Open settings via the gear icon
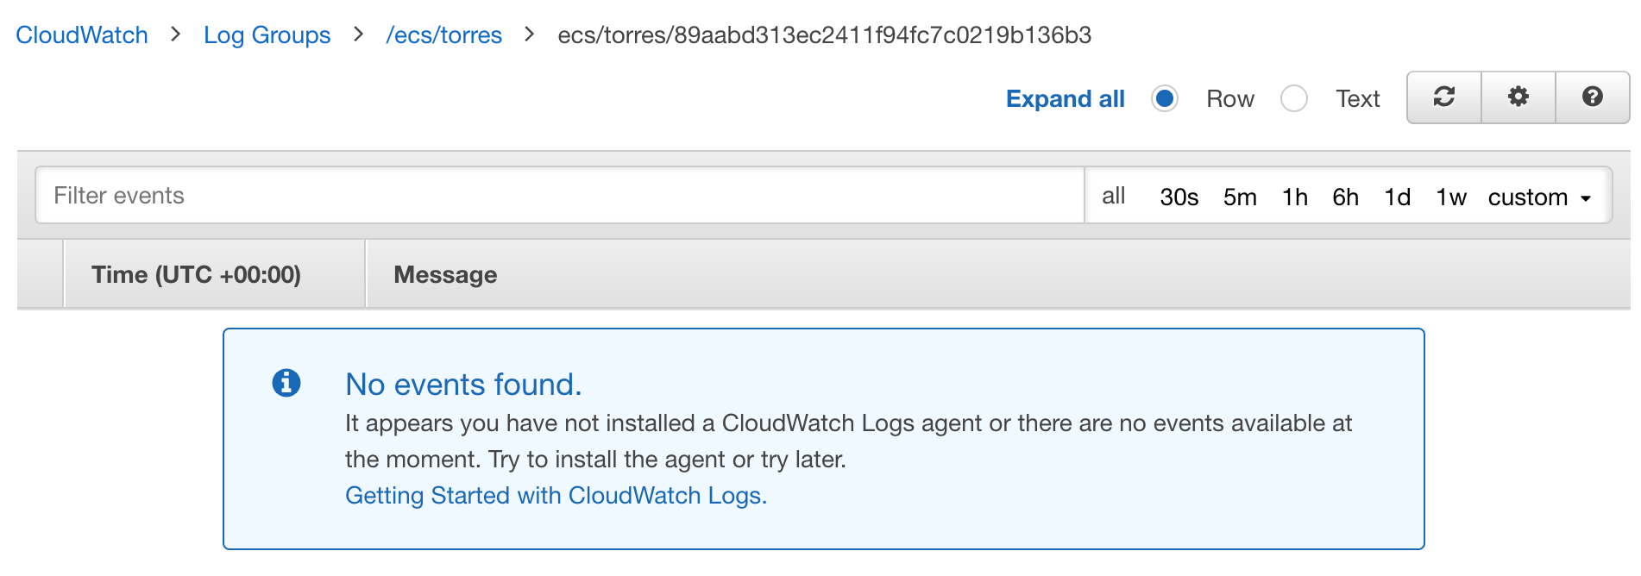The image size is (1641, 576). tap(1518, 97)
